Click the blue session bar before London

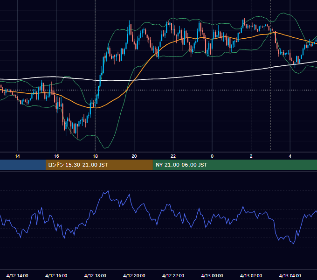pos(23,165)
